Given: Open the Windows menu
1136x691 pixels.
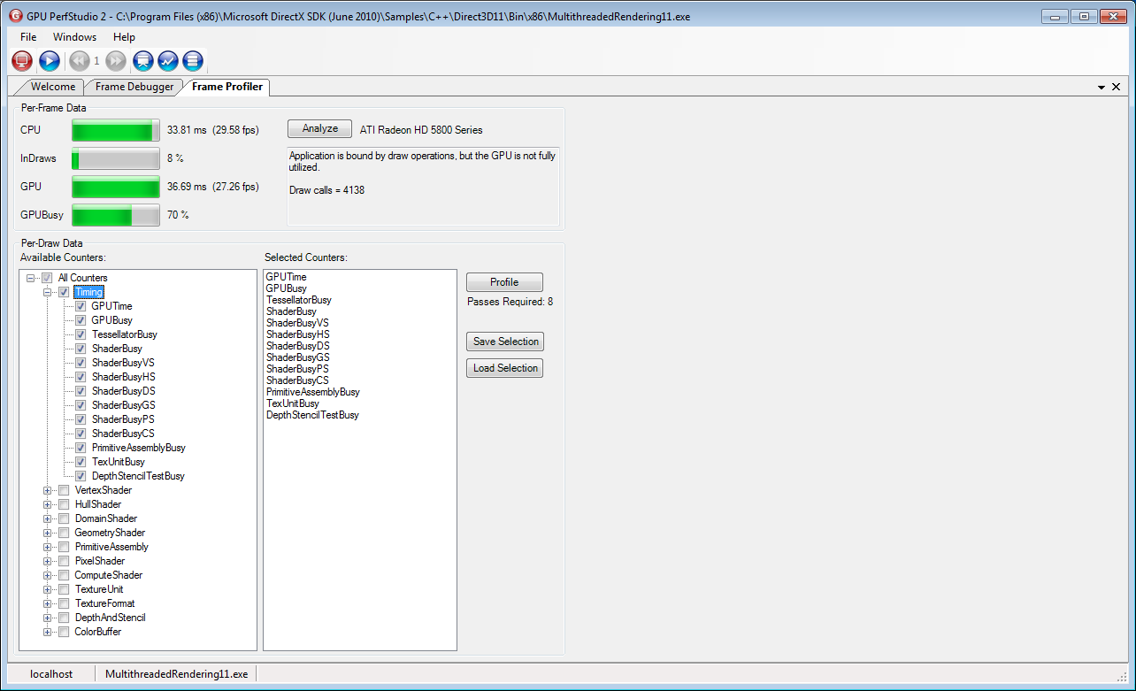Looking at the screenshot, I should (74, 37).
